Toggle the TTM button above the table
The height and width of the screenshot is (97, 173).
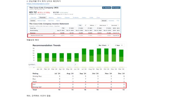click(80, 25)
